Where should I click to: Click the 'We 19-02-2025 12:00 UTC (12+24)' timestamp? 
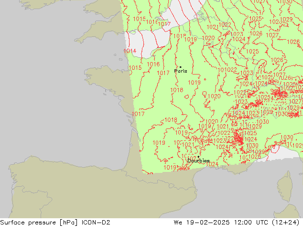(237, 223)
